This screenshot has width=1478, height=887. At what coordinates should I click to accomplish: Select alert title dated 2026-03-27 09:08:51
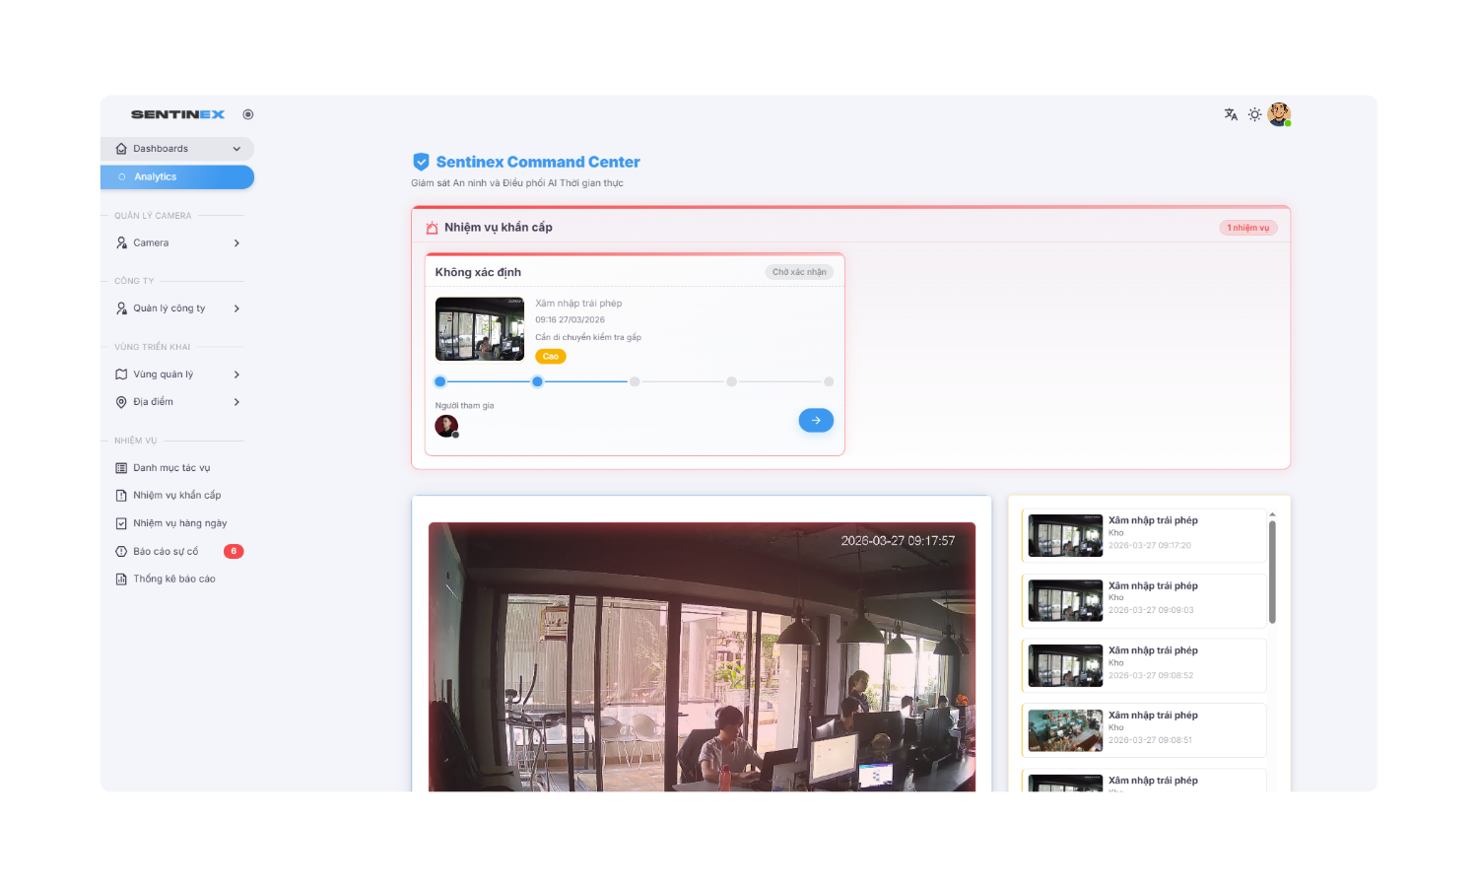pyautogui.click(x=1153, y=716)
